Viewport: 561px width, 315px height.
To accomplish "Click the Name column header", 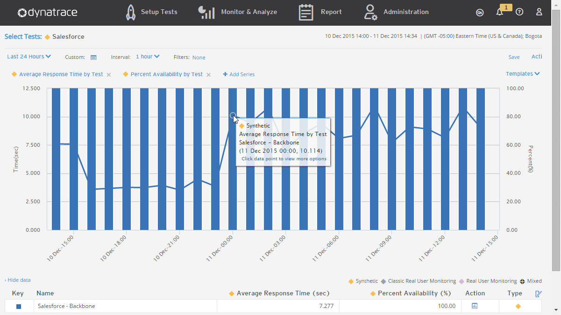I will 45,294.
